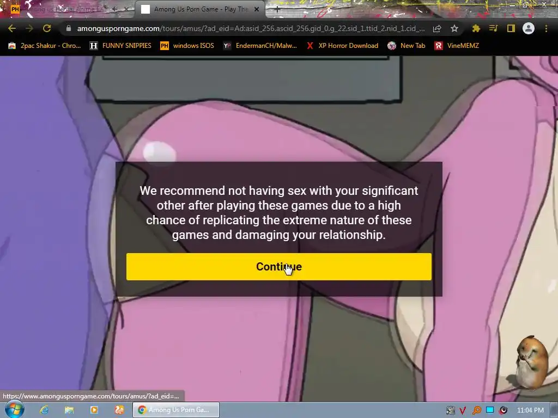The image size is (558, 418).
Task: Open the XP Horror Download bookmark
Action: click(342, 46)
